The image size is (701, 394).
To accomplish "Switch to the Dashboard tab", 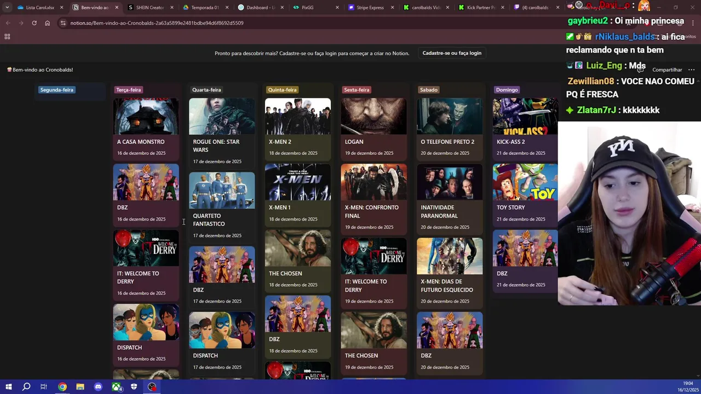I will pyautogui.click(x=260, y=8).
